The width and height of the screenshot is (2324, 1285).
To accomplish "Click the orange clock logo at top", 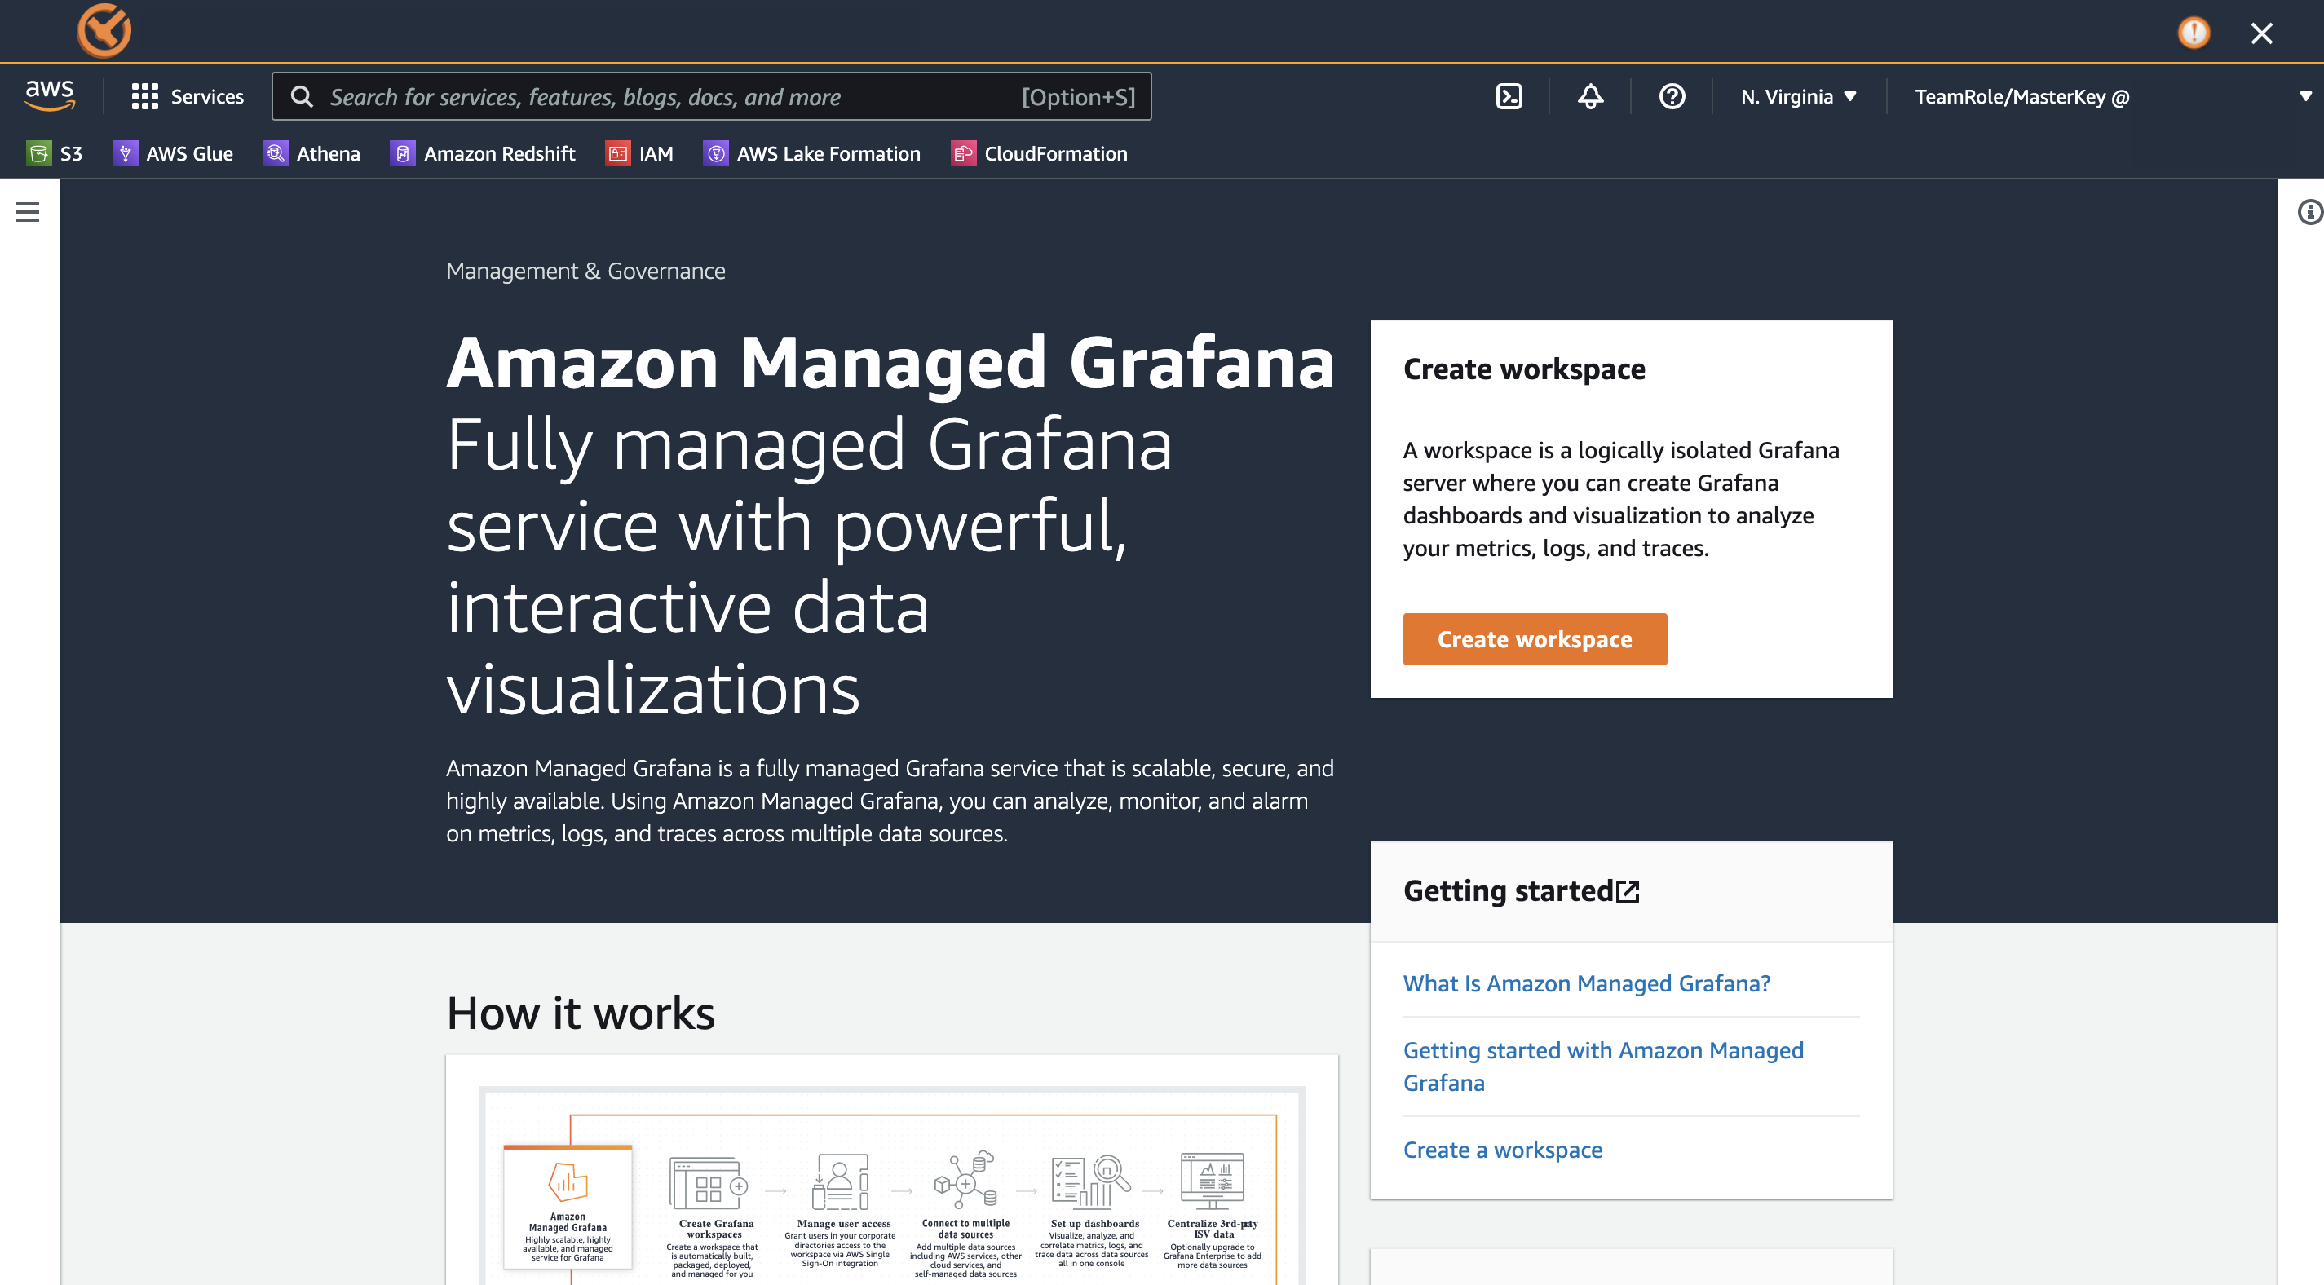I will pyautogui.click(x=104, y=31).
